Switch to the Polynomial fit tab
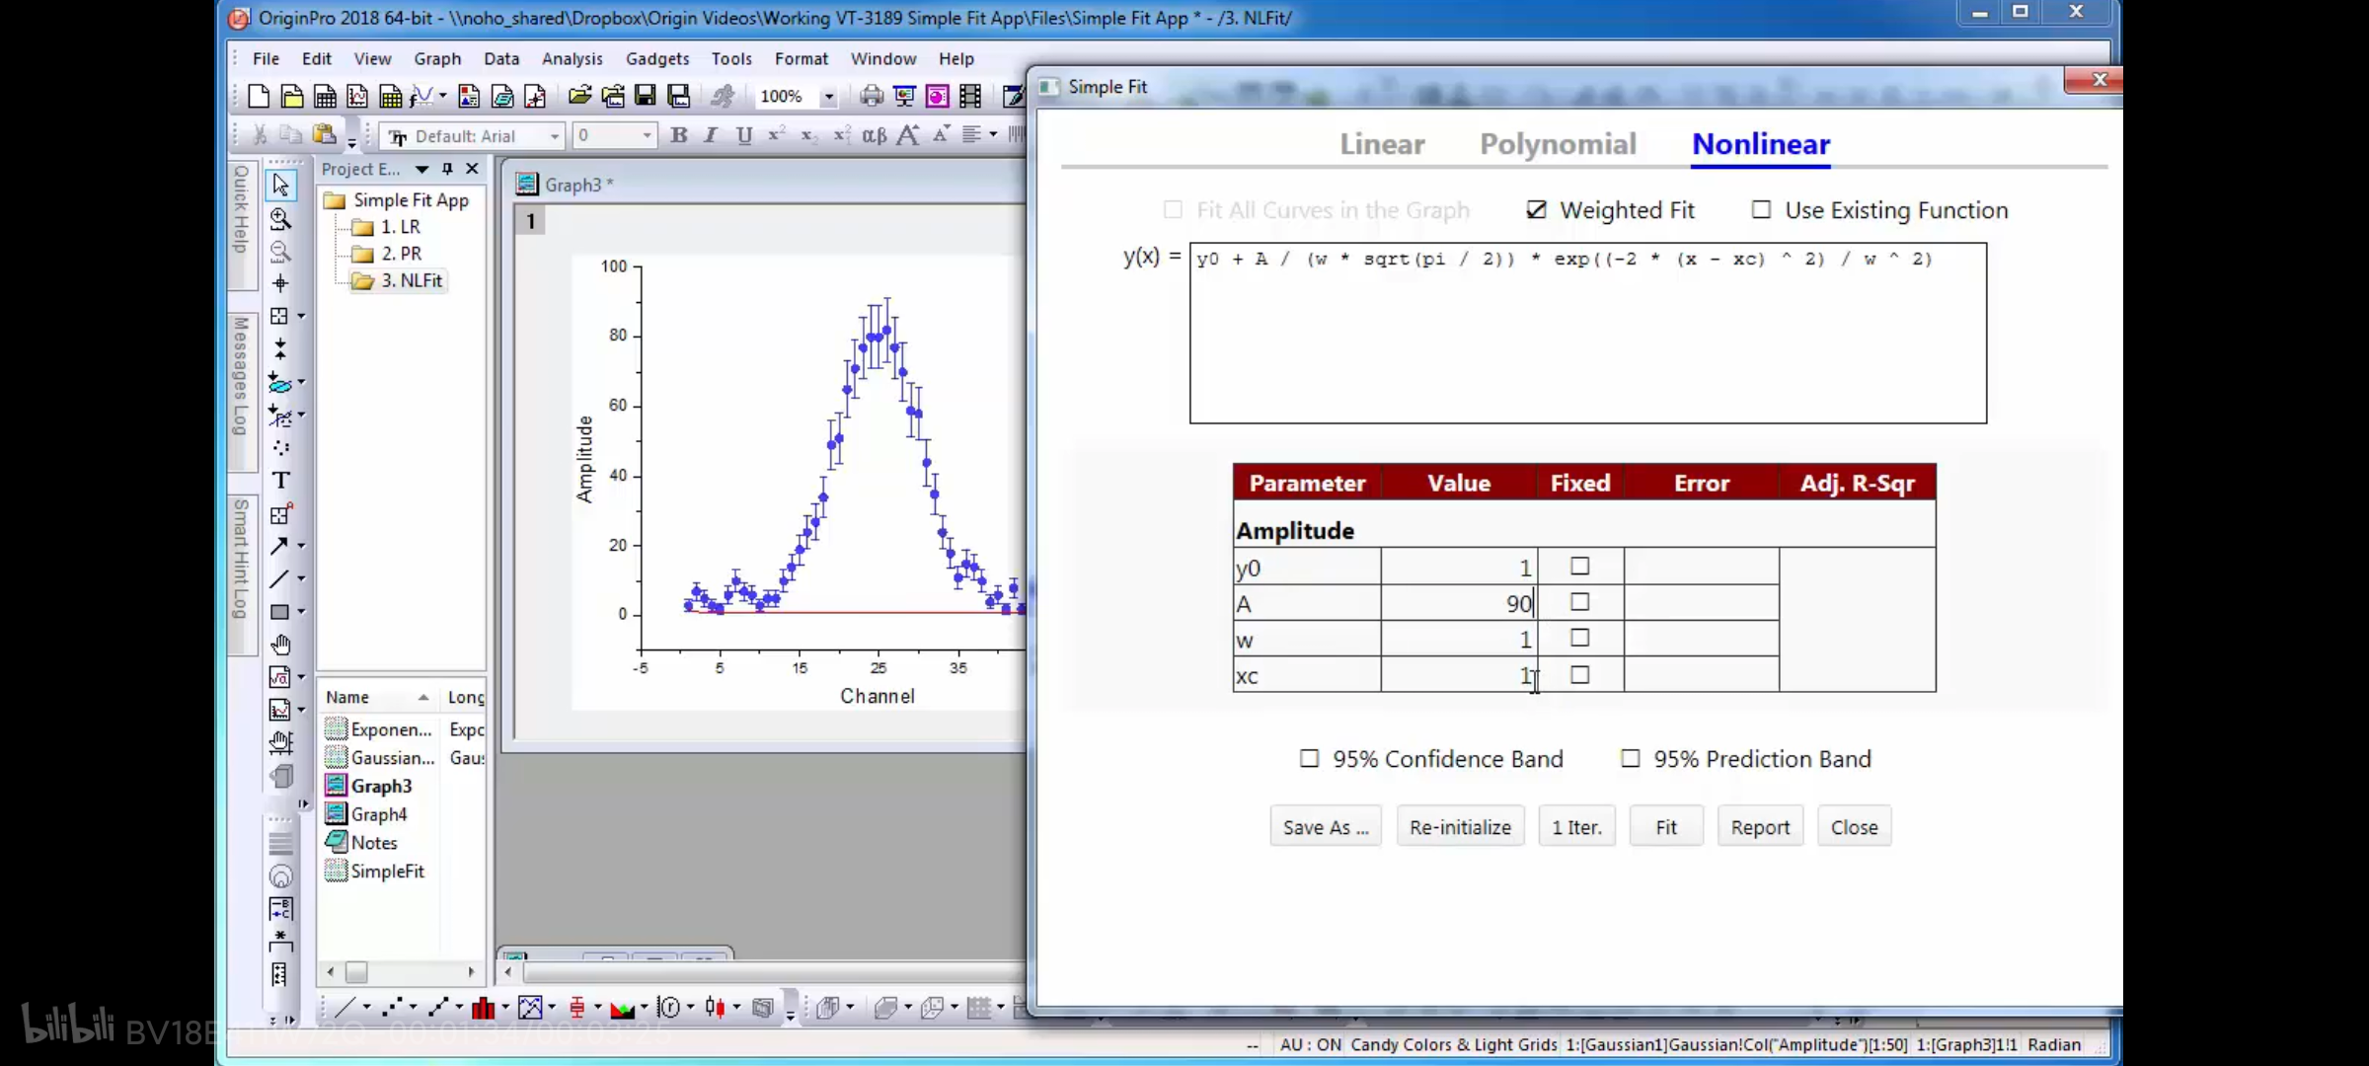This screenshot has height=1066, width=2369. [x=1558, y=144]
